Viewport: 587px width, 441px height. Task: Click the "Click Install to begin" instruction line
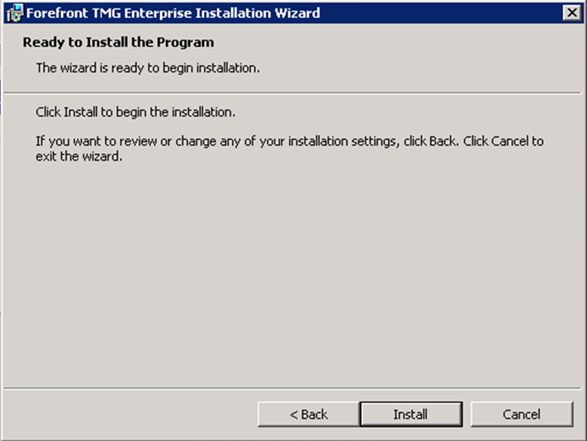135,111
